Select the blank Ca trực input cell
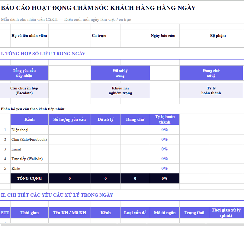 point(135,36)
